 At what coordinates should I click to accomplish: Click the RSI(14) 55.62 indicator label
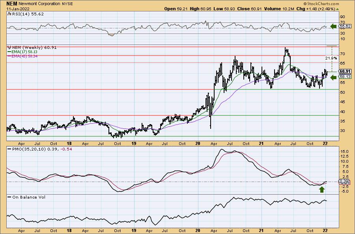pyautogui.click(x=28, y=14)
